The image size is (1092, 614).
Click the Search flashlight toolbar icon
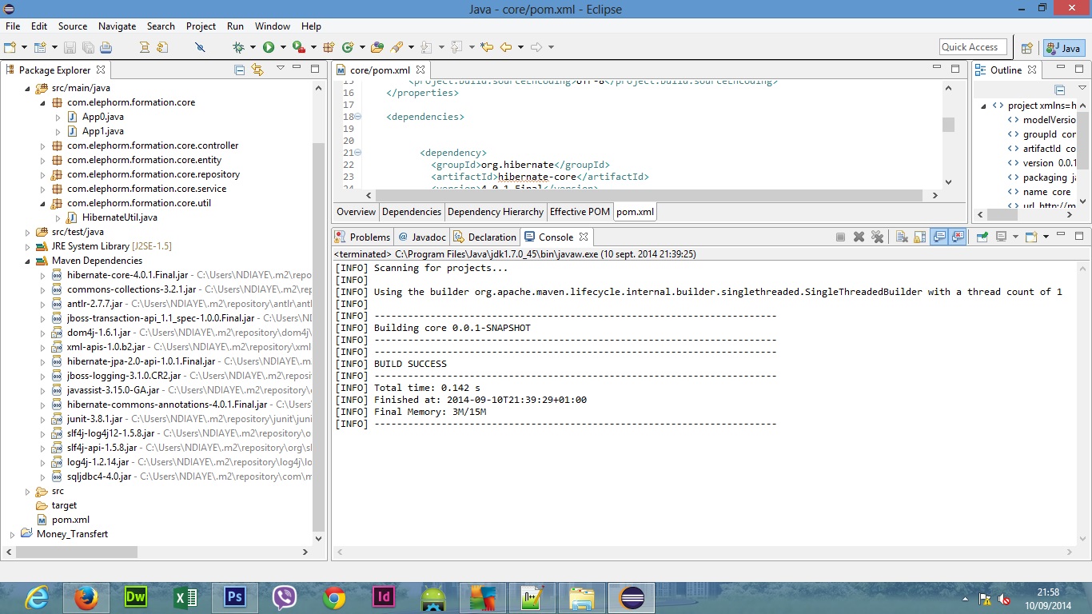[396, 47]
